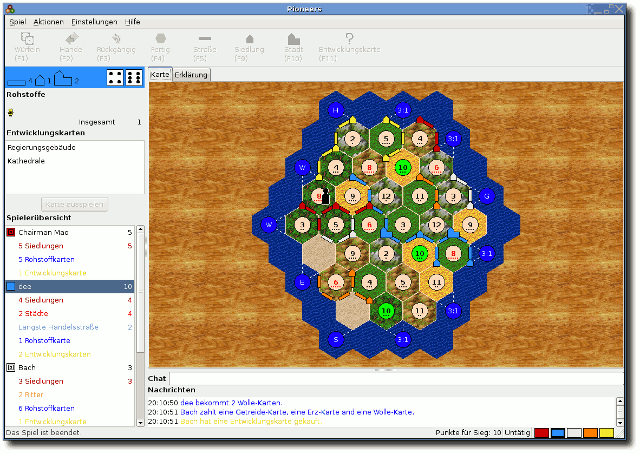This screenshot has height=454, width=640.
Task: Click the '2 Entwicklungskarten' row
Action: click(x=70, y=354)
